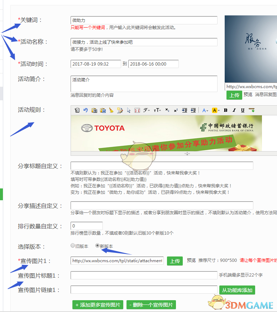Open the font family dropdown
Viewport: 277px width, 312px height.
point(147,110)
